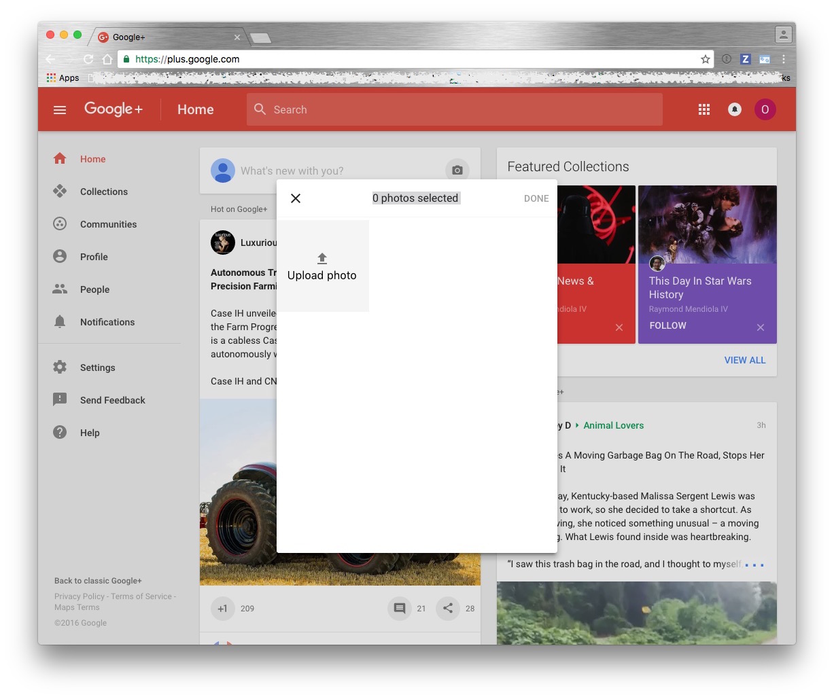Image resolution: width=834 pixels, height=699 pixels.
Task: Open the Chrome profile button
Action: [784, 34]
